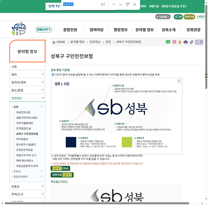Share to Instagram icon
Image resolution: width=208 pixels, height=205 pixels.
174,42
